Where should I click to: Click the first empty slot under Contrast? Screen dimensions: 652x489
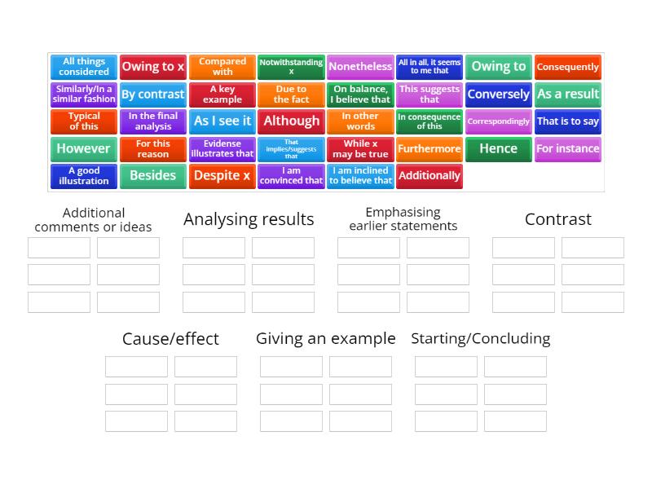coord(523,248)
